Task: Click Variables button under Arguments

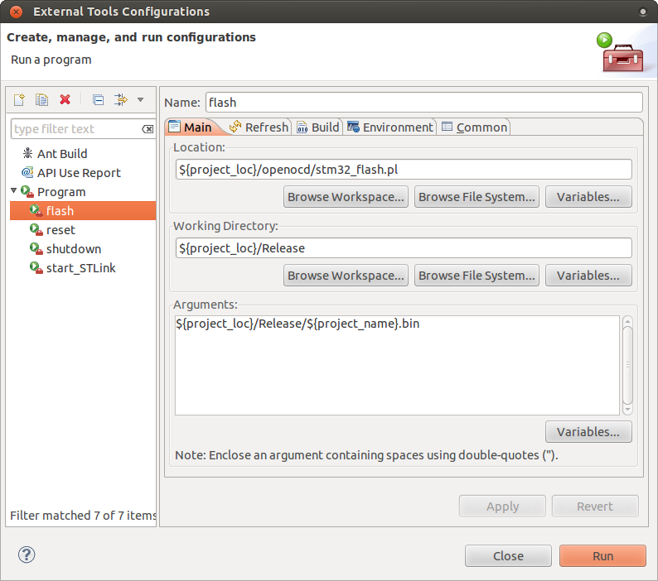Action: click(x=588, y=432)
